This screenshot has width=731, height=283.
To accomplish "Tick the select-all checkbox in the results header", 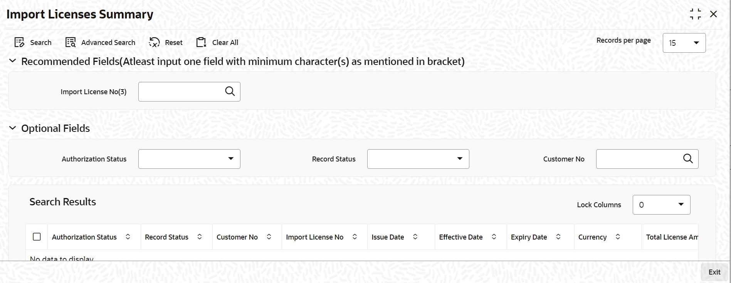I will point(37,237).
